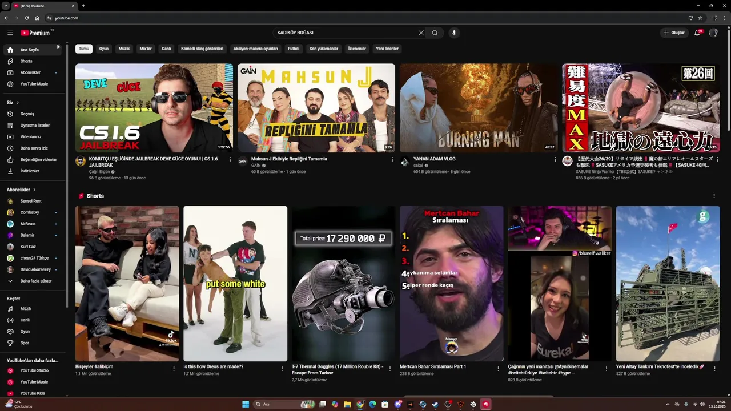Open Oynatma listeleri in sidebar
Viewport: 731px width, 411px height.
33,125
